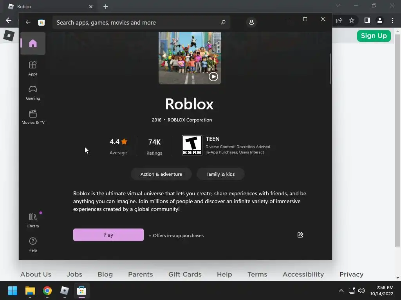The width and height of the screenshot is (401, 300).
Task: Bookmark the page with Chrome's star icon
Action: pos(352,20)
